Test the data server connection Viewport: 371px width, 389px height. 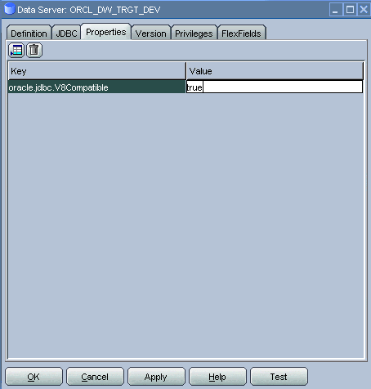[279, 377]
